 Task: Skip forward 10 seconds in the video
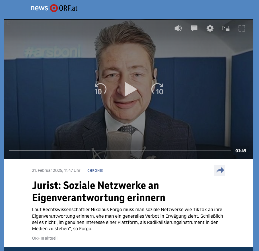pos(157,89)
